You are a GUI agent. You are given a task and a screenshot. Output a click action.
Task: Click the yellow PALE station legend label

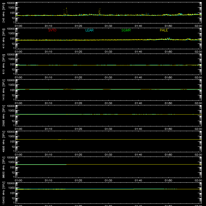coord(164,30)
